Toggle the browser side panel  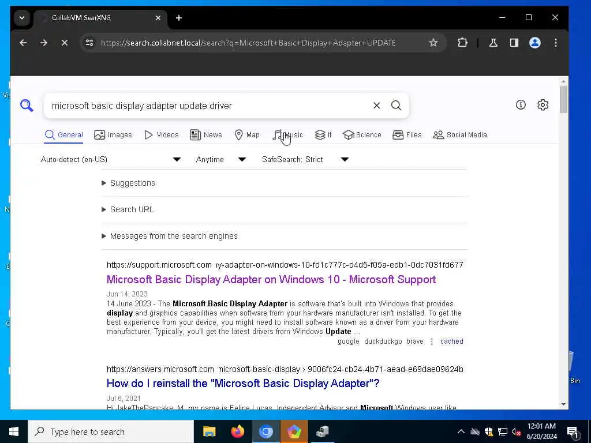[x=514, y=43]
